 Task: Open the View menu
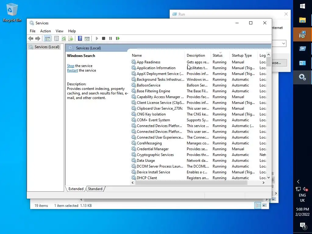(x=59, y=31)
